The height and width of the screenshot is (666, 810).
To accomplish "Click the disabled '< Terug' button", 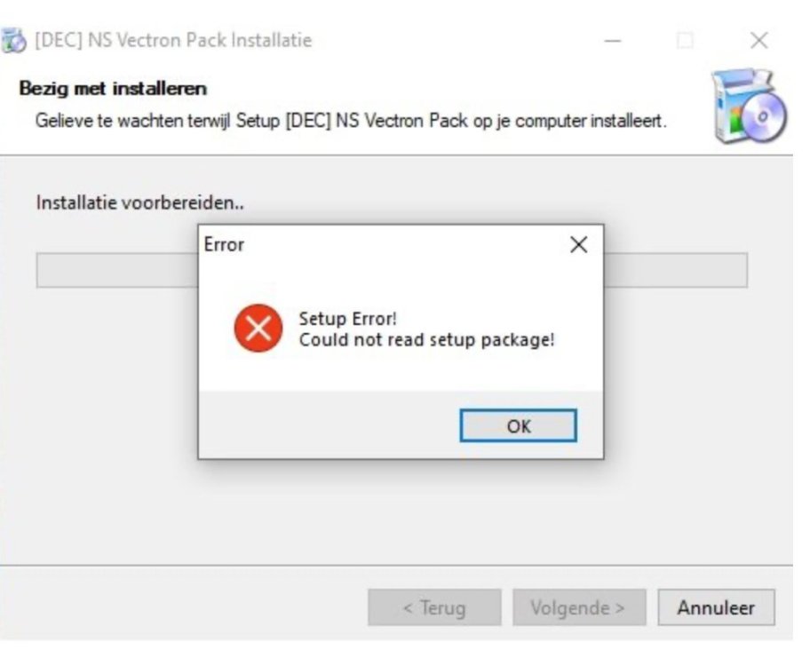I will coord(434,608).
